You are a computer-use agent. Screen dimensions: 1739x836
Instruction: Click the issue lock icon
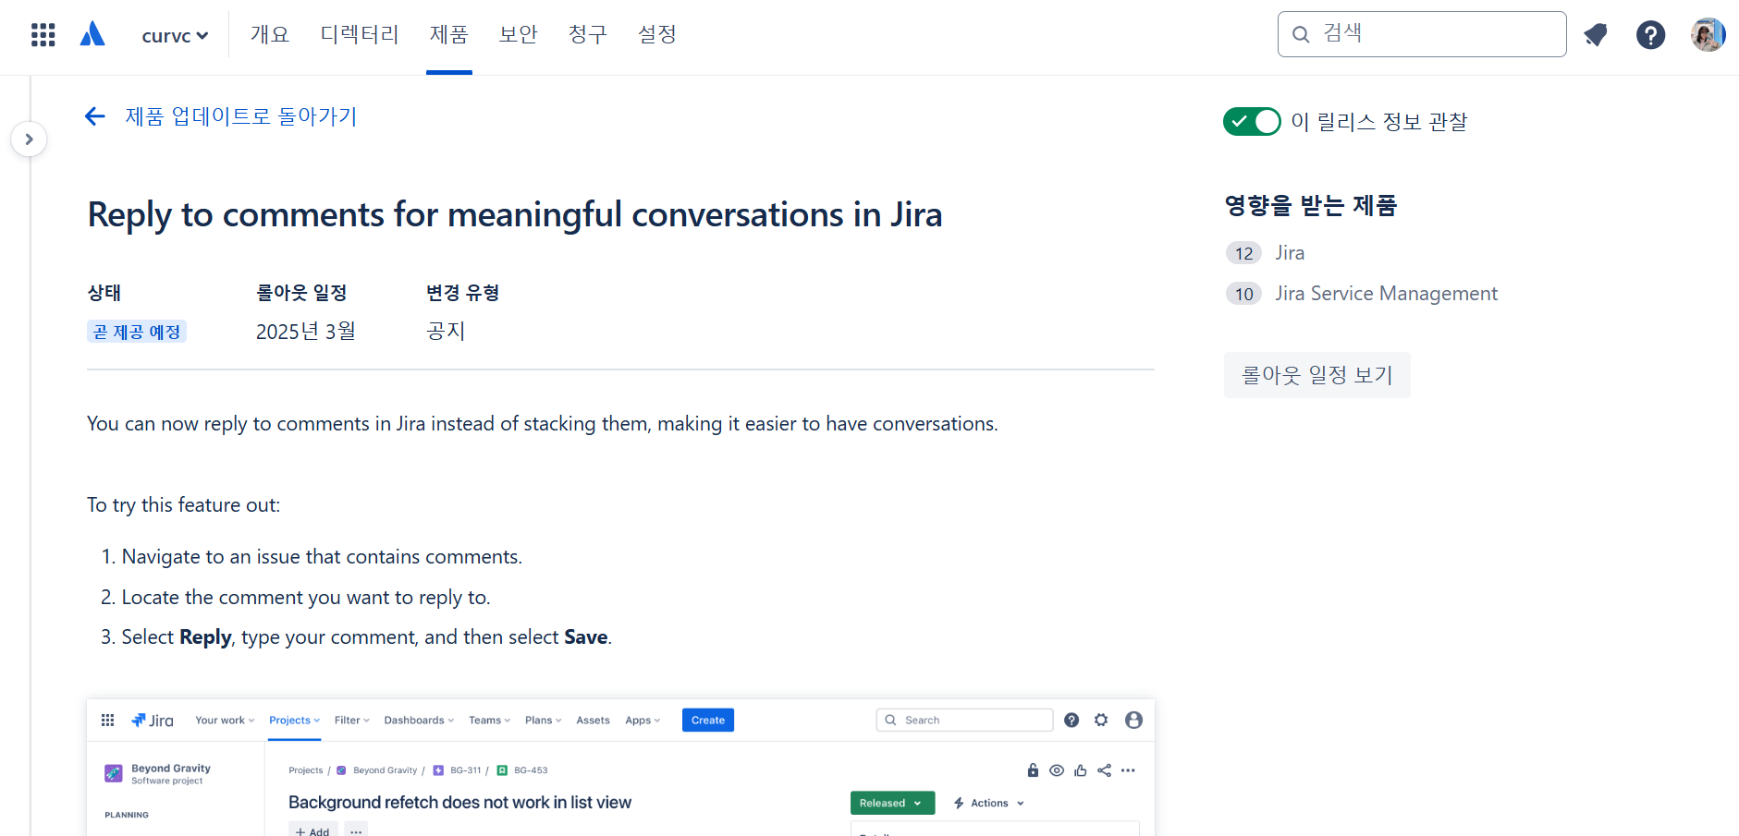click(1033, 770)
